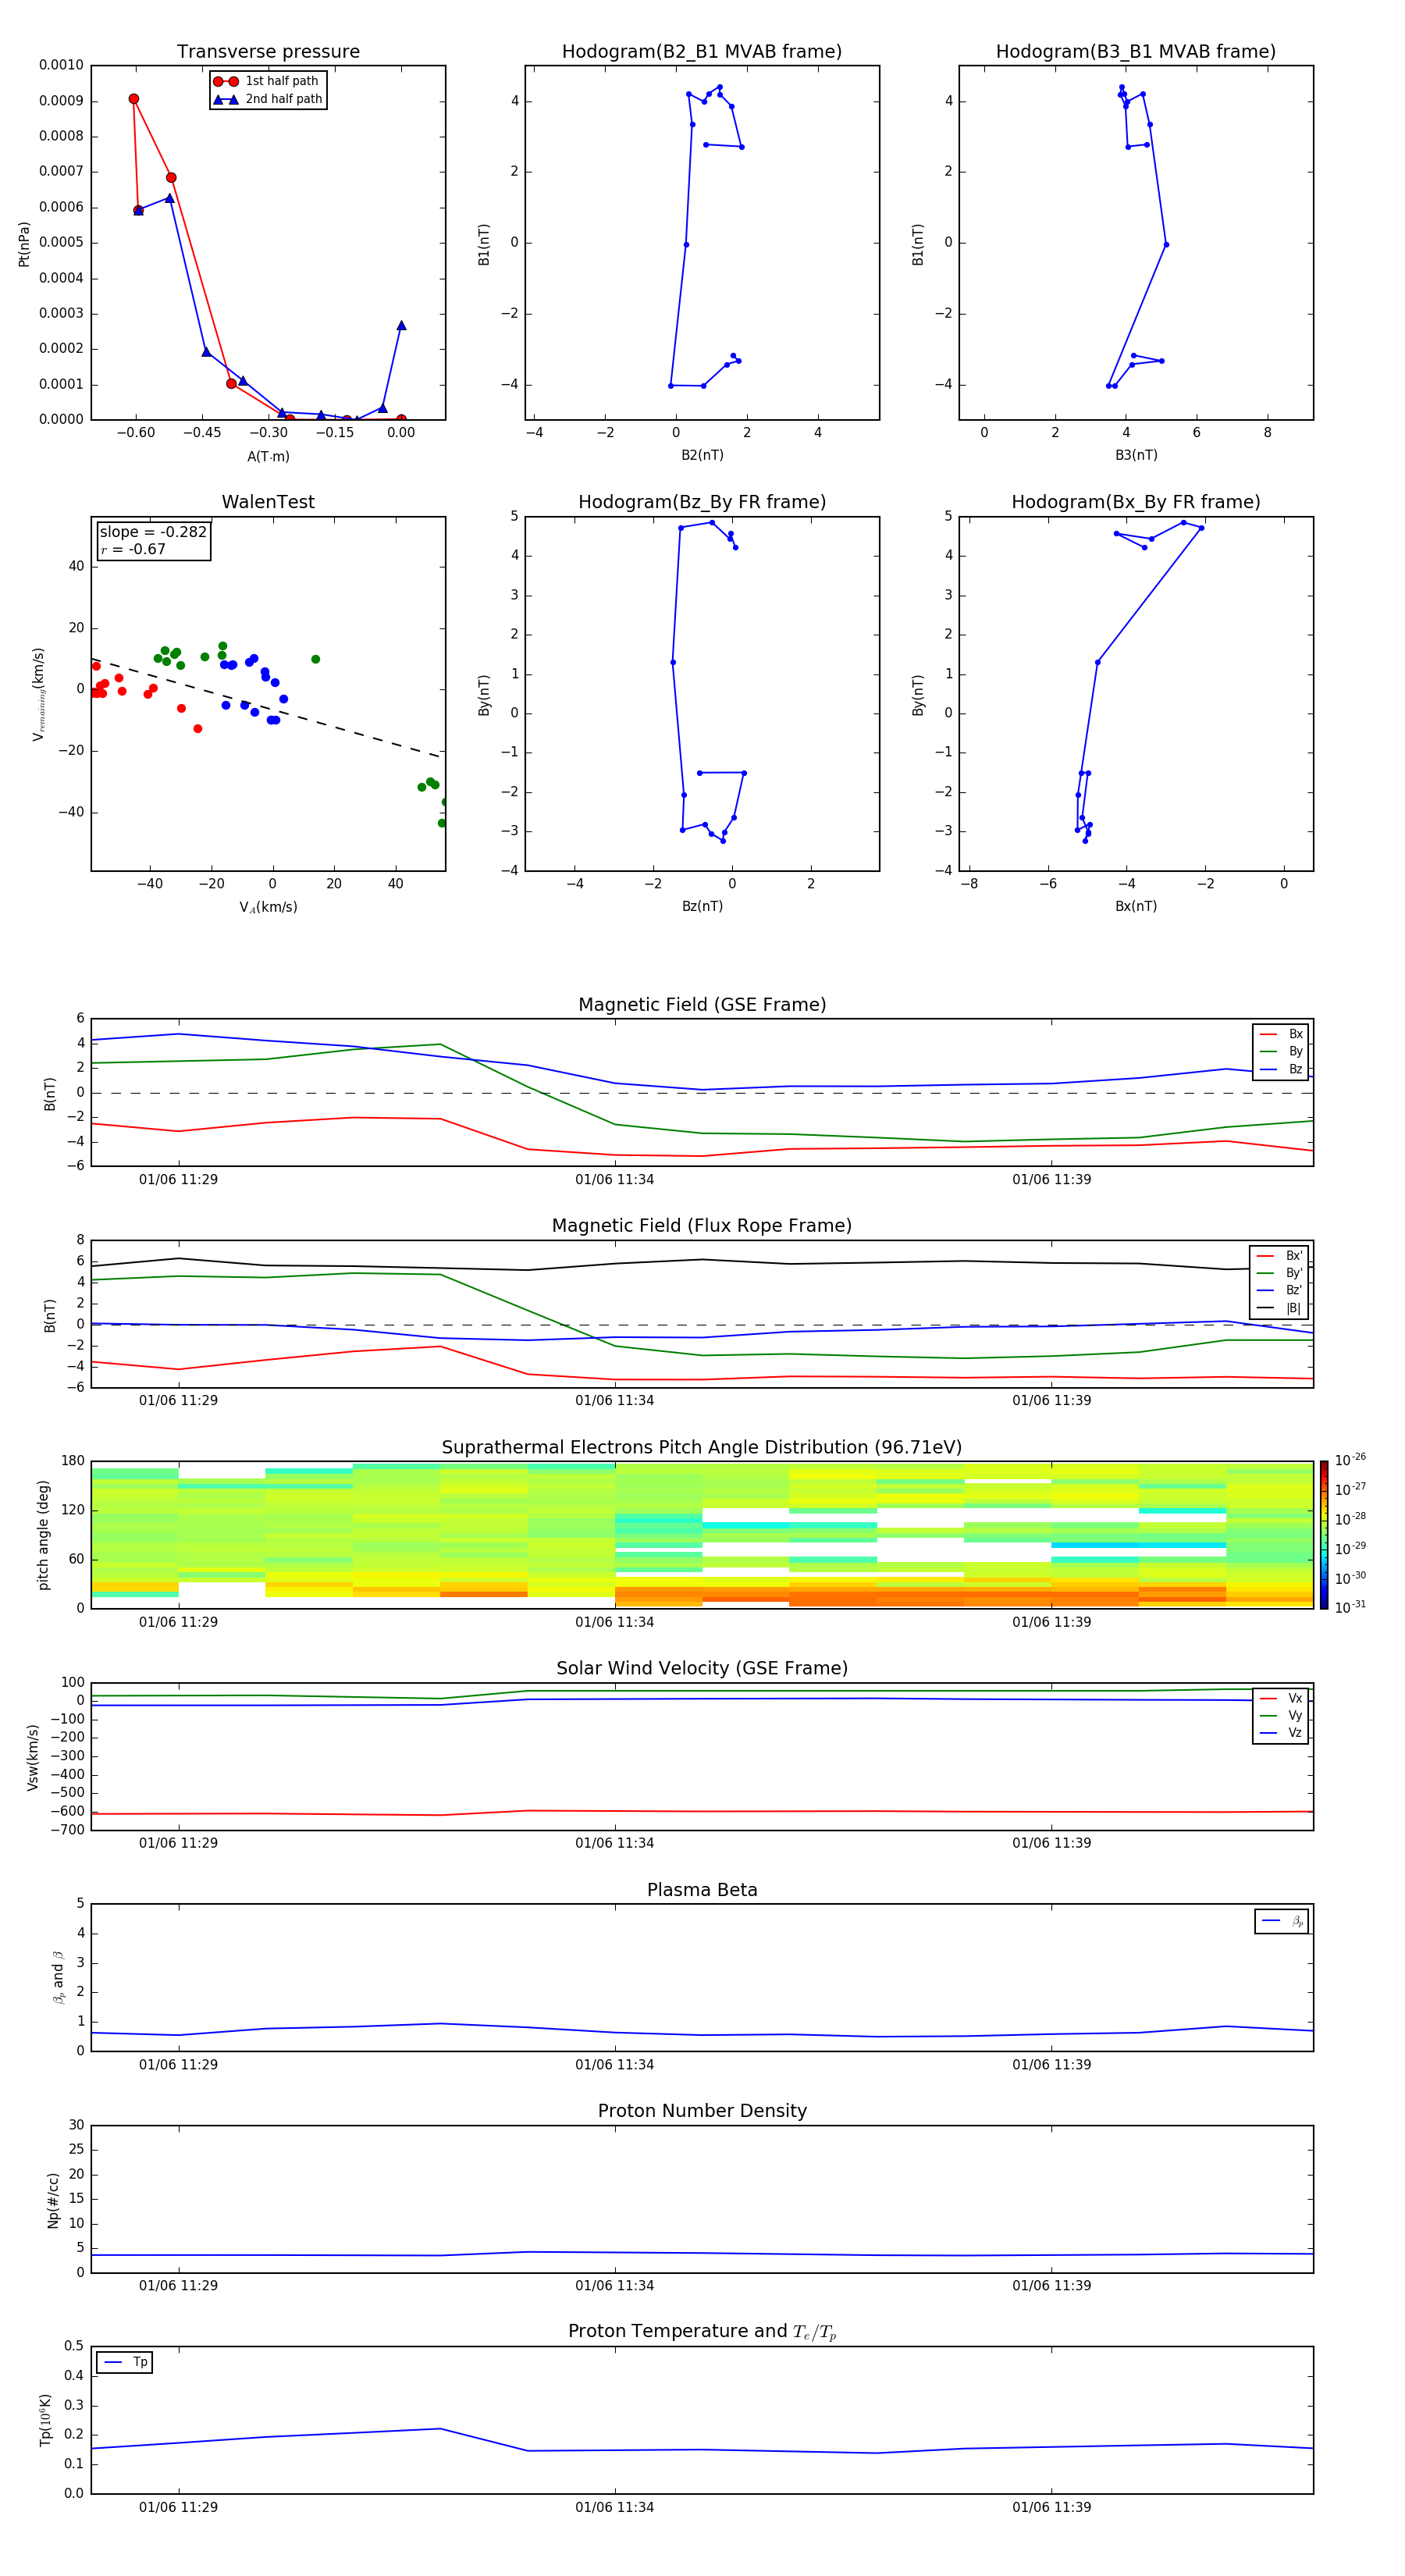This screenshot has height=2576, width=1405.
Task: Click the 'VA(km/s)' x-axis label
Action: click(x=268, y=907)
